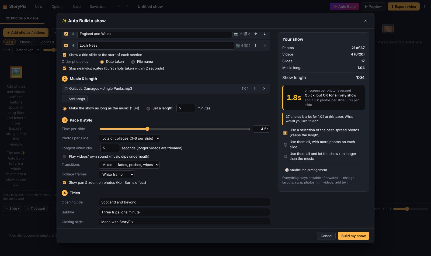The width and height of the screenshot is (431, 256).
Task: Click the Opening title input field
Action: (x=185, y=202)
